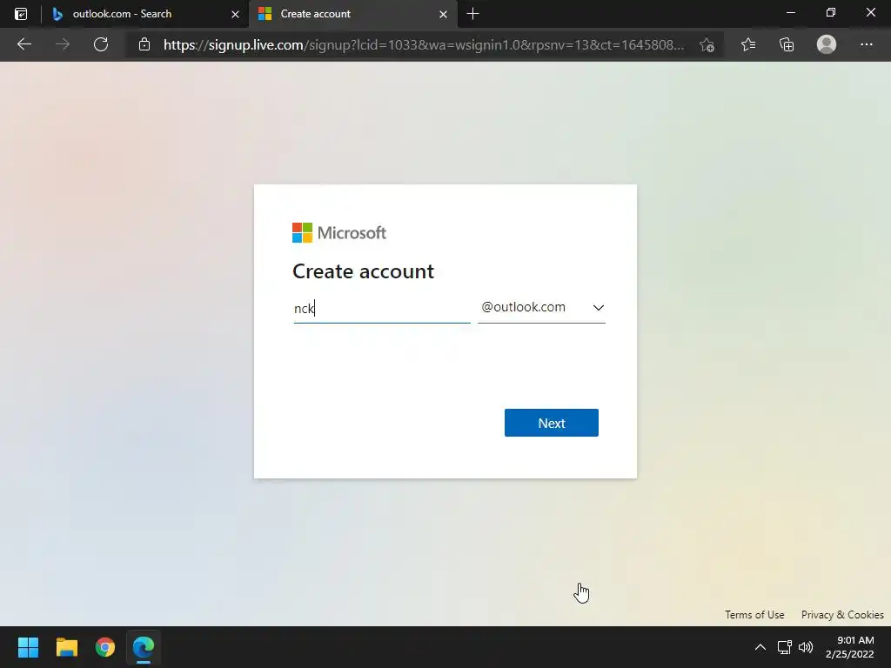
Task: Click the browser Forward arrow
Action: point(63,44)
